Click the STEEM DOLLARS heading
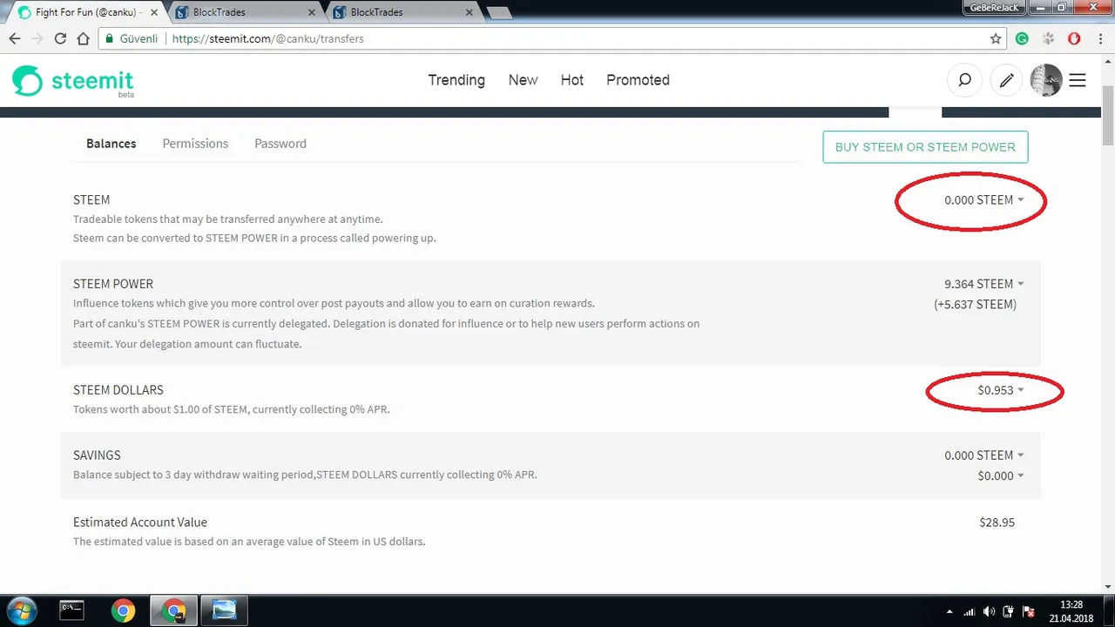The height and width of the screenshot is (627, 1115). [118, 390]
